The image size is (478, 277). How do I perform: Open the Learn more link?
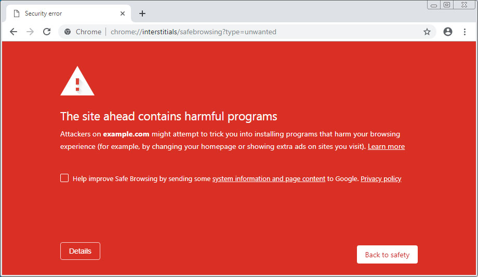click(386, 146)
